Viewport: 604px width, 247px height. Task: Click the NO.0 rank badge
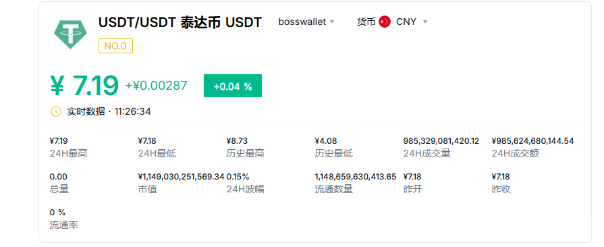[x=115, y=46]
